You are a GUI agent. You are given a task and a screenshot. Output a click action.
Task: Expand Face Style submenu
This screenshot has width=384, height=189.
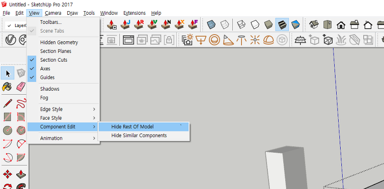point(64,118)
